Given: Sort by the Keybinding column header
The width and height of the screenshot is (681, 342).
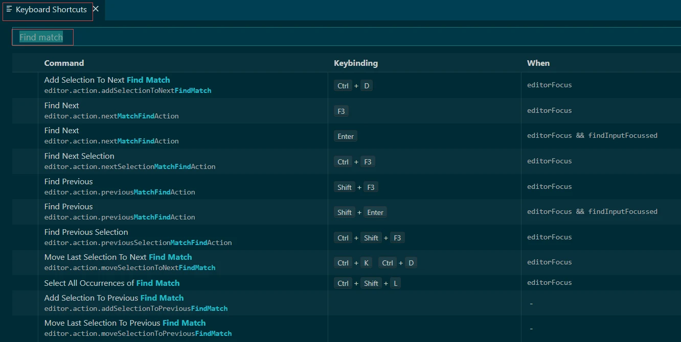Looking at the screenshot, I should point(356,63).
